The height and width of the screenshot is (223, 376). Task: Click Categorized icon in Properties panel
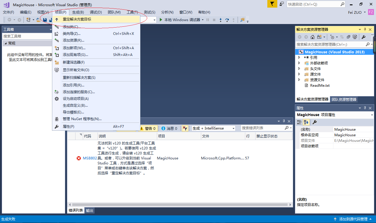299,122
